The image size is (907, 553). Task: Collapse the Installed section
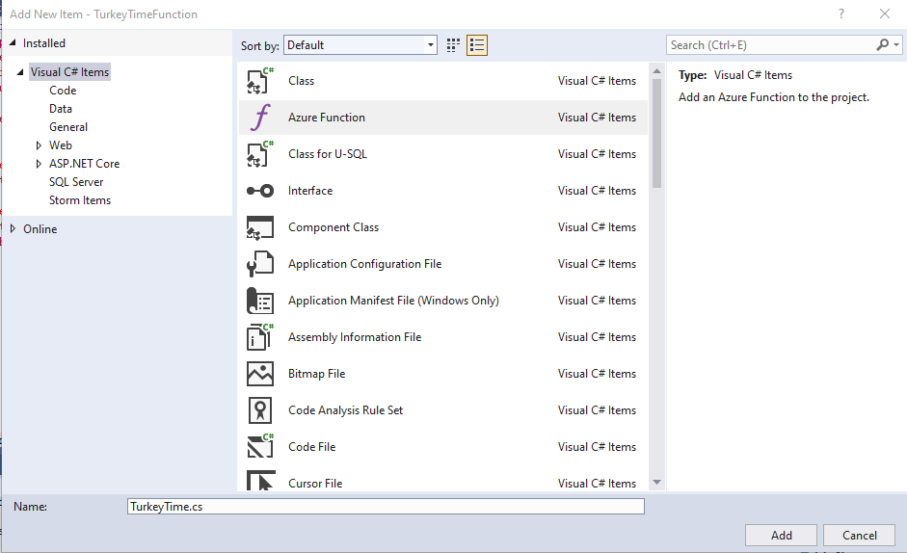pos(13,42)
